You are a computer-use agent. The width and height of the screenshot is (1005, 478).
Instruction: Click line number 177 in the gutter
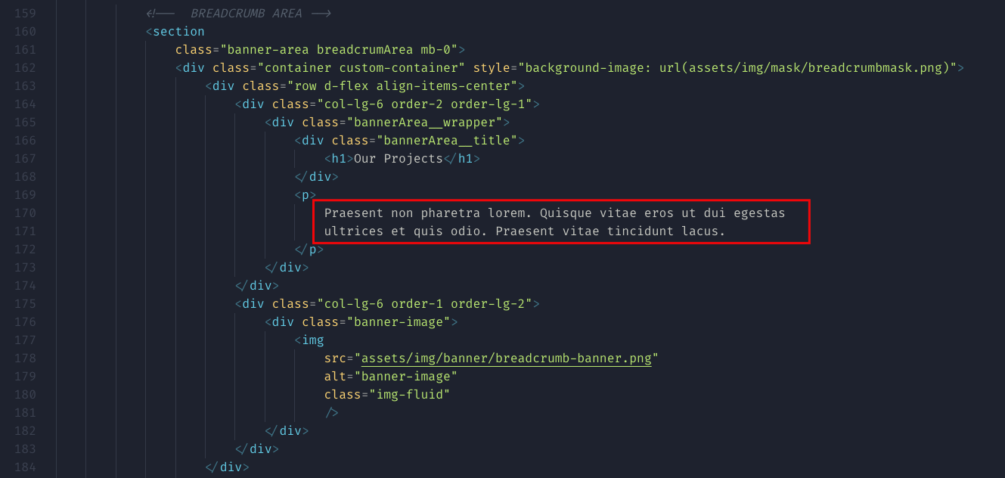click(25, 340)
